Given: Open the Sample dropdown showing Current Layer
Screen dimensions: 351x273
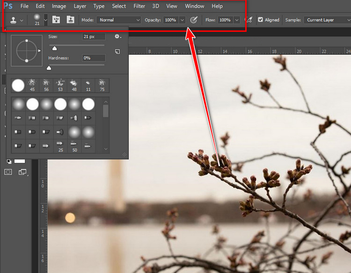Looking at the screenshot, I should coord(326,20).
